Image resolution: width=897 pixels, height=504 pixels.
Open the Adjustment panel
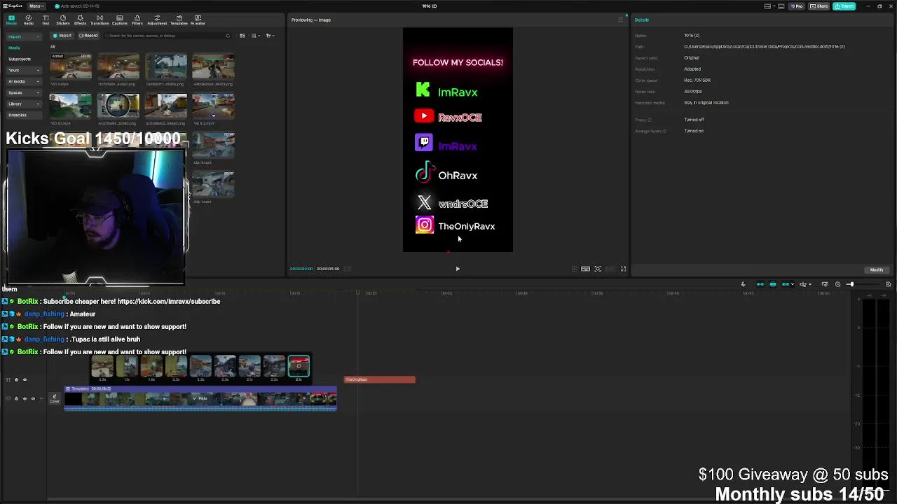157,20
